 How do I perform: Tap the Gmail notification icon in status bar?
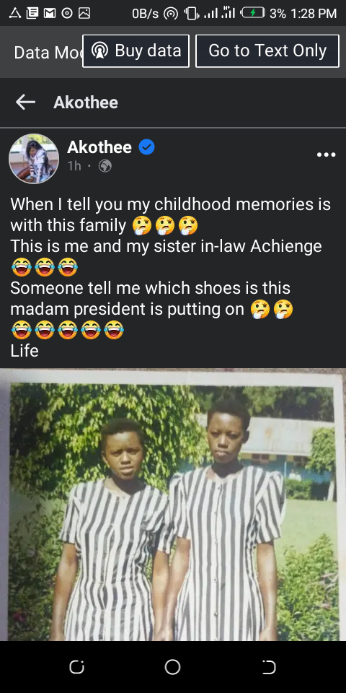pyautogui.click(x=50, y=13)
